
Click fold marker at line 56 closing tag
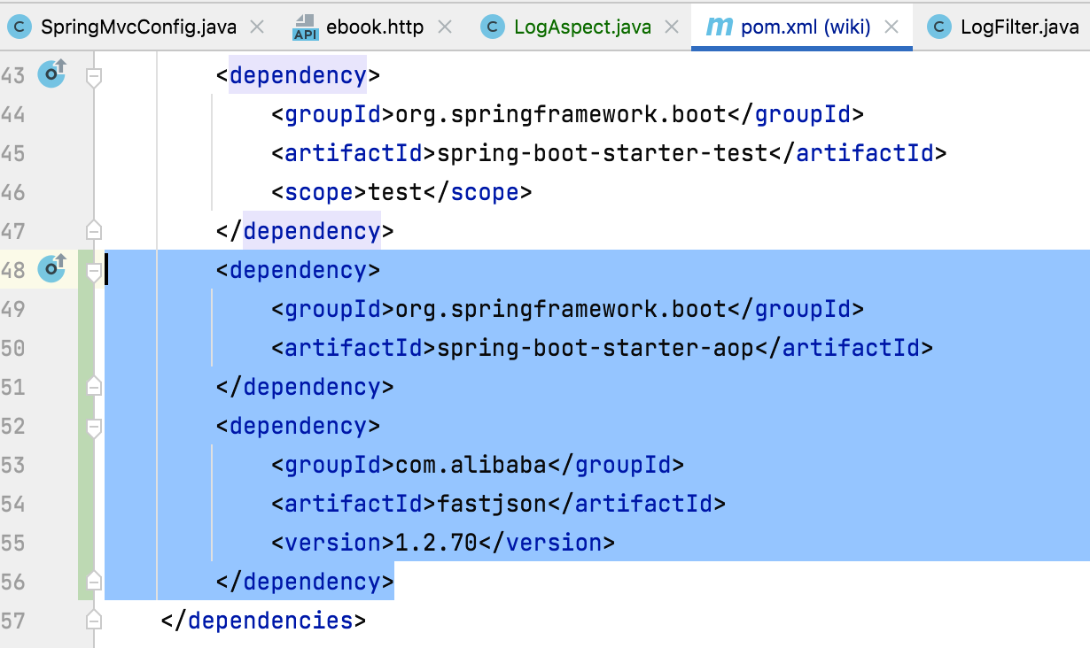point(94,582)
